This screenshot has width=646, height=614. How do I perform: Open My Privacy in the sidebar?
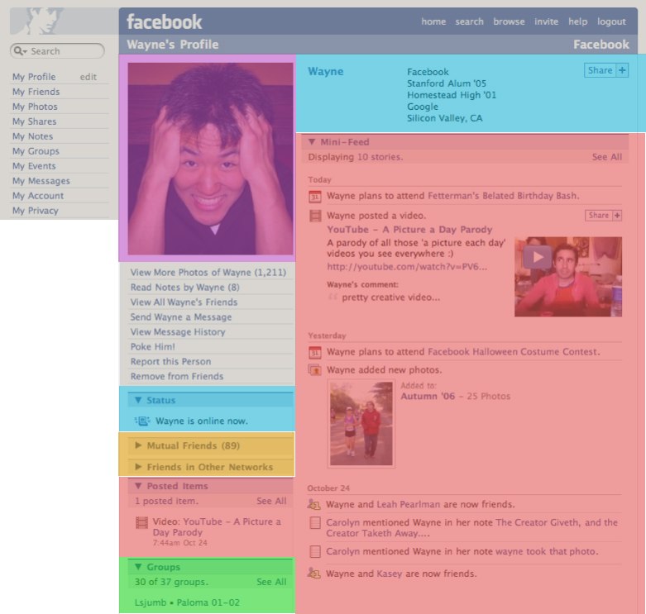point(36,210)
